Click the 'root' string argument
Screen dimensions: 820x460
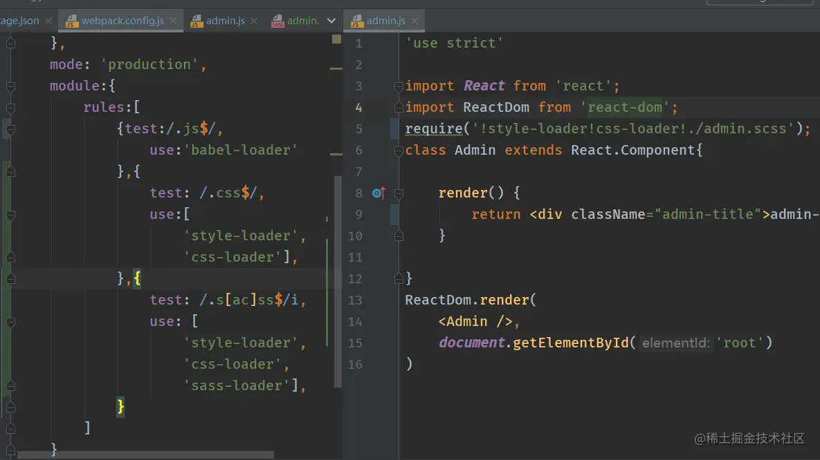(740, 343)
